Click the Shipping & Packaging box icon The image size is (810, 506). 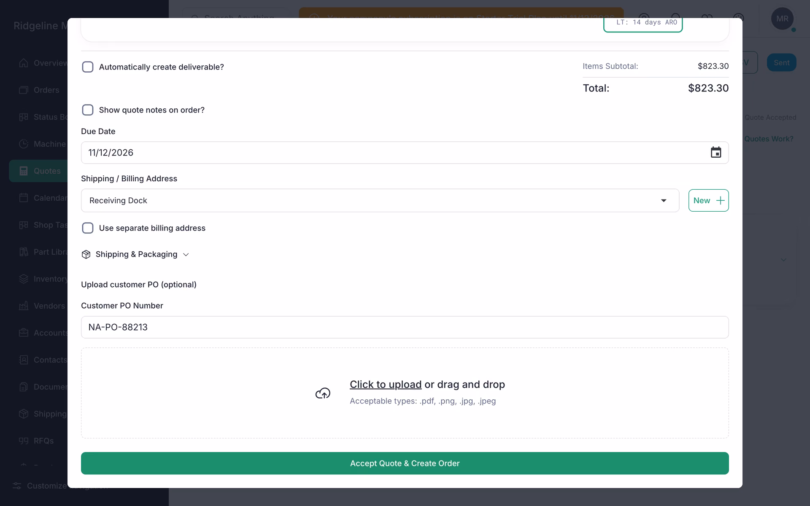click(x=86, y=254)
